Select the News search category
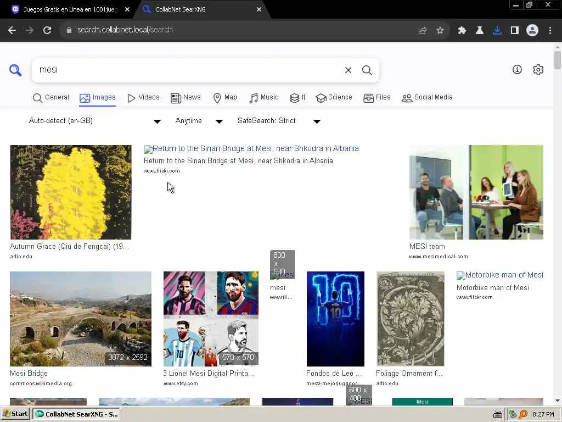The image size is (562, 422). pyautogui.click(x=186, y=98)
